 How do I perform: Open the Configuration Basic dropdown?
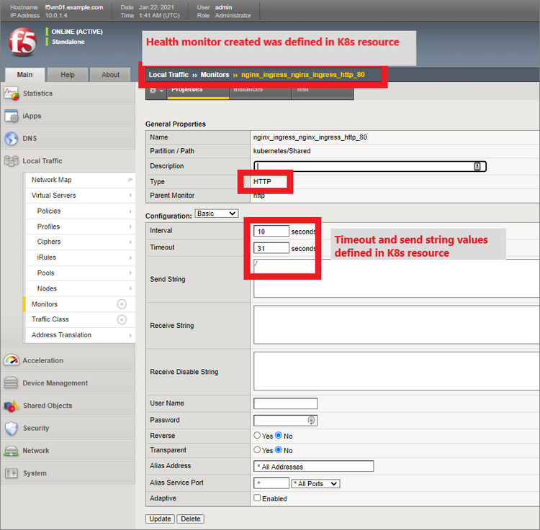[x=217, y=214]
